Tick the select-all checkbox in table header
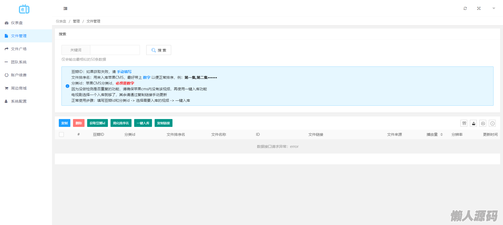The width and height of the screenshot is (503, 225). [x=61, y=134]
